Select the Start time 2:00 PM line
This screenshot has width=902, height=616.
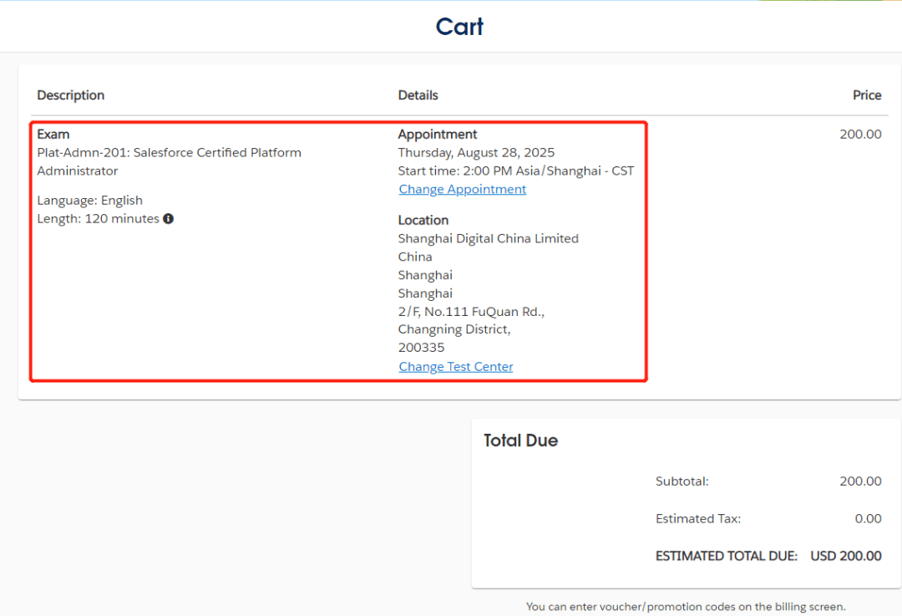point(515,171)
